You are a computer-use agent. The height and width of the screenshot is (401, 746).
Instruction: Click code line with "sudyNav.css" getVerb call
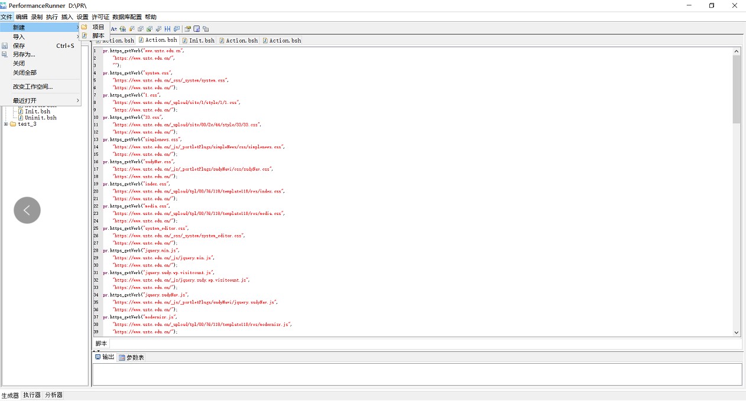pyautogui.click(x=140, y=162)
